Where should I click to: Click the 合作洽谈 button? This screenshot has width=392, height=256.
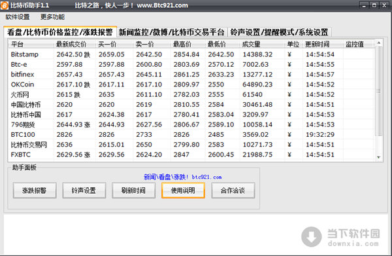pos(233,191)
